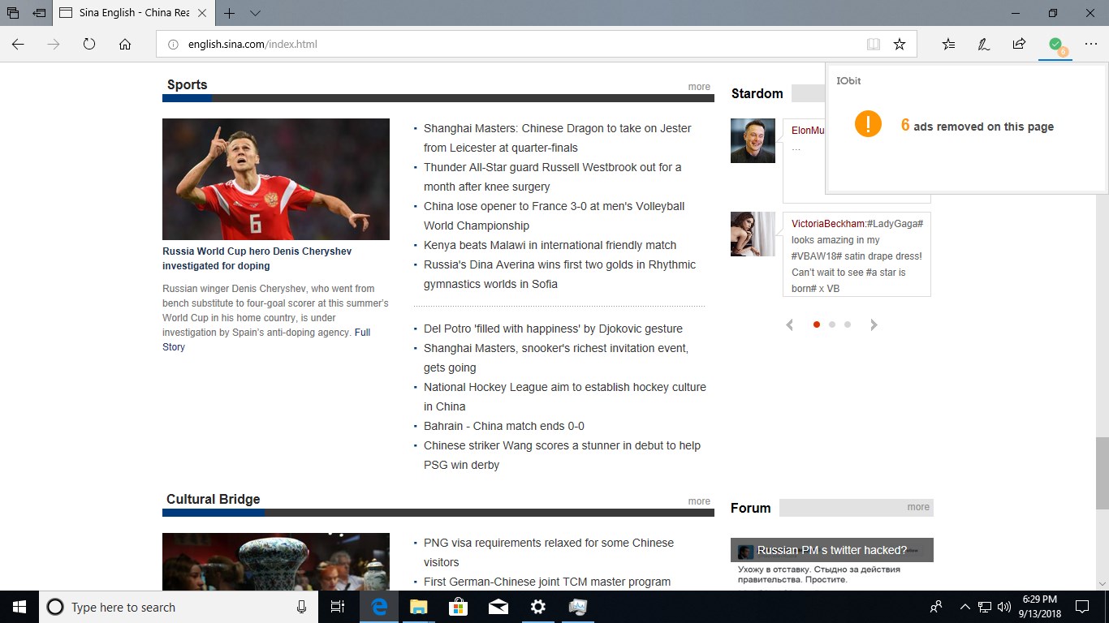1109x623 pixels.
Task: Close the Sina English tab
Action: 203,13
